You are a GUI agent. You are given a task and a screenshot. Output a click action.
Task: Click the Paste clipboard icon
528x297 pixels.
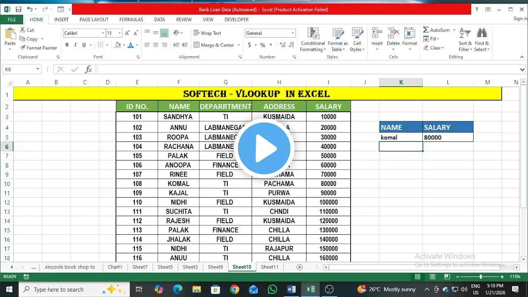(x=10, y=34)
